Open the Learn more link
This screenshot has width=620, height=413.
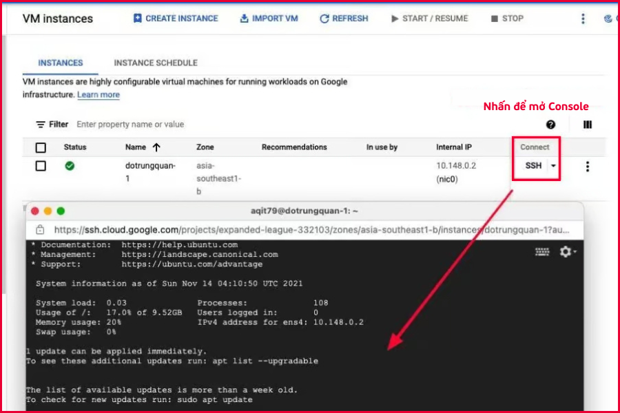pos(99,94)
